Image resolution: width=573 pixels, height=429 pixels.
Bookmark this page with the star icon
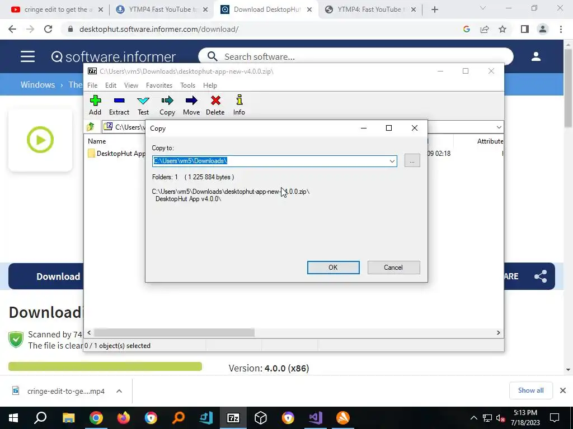click(502, 29)
